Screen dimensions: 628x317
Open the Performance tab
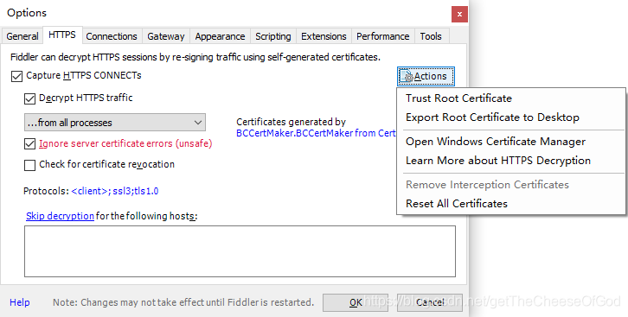click(x=383, y=36)
